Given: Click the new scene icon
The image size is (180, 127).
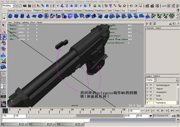Looking at the screenshot, I should click(x=20, y=6).
